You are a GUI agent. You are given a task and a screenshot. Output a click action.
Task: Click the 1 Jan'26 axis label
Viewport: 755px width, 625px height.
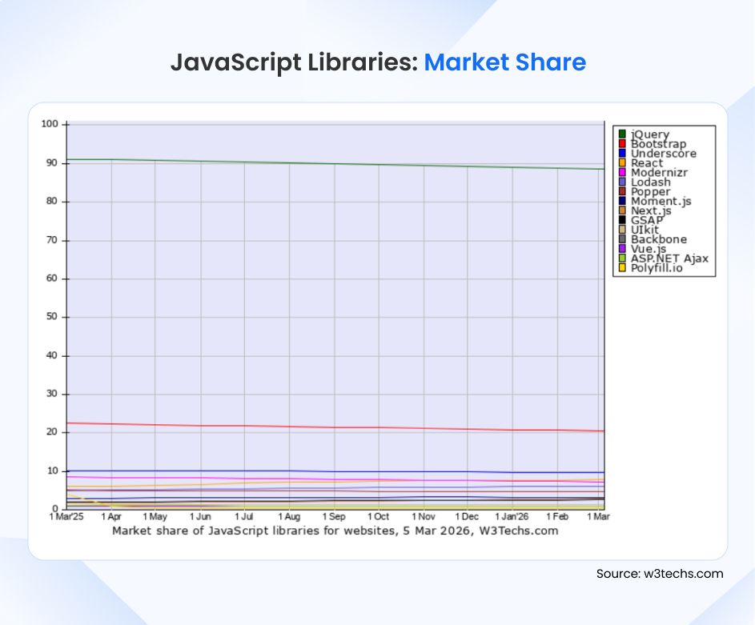pos(512,516)
